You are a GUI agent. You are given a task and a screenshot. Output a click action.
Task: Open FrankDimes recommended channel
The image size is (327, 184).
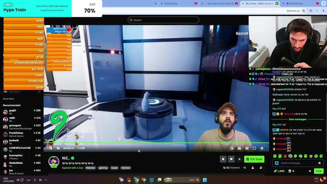pyautogui.click(x=22, y=134)
